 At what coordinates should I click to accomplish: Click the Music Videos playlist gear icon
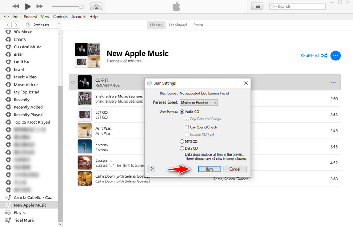click(8, 85)
